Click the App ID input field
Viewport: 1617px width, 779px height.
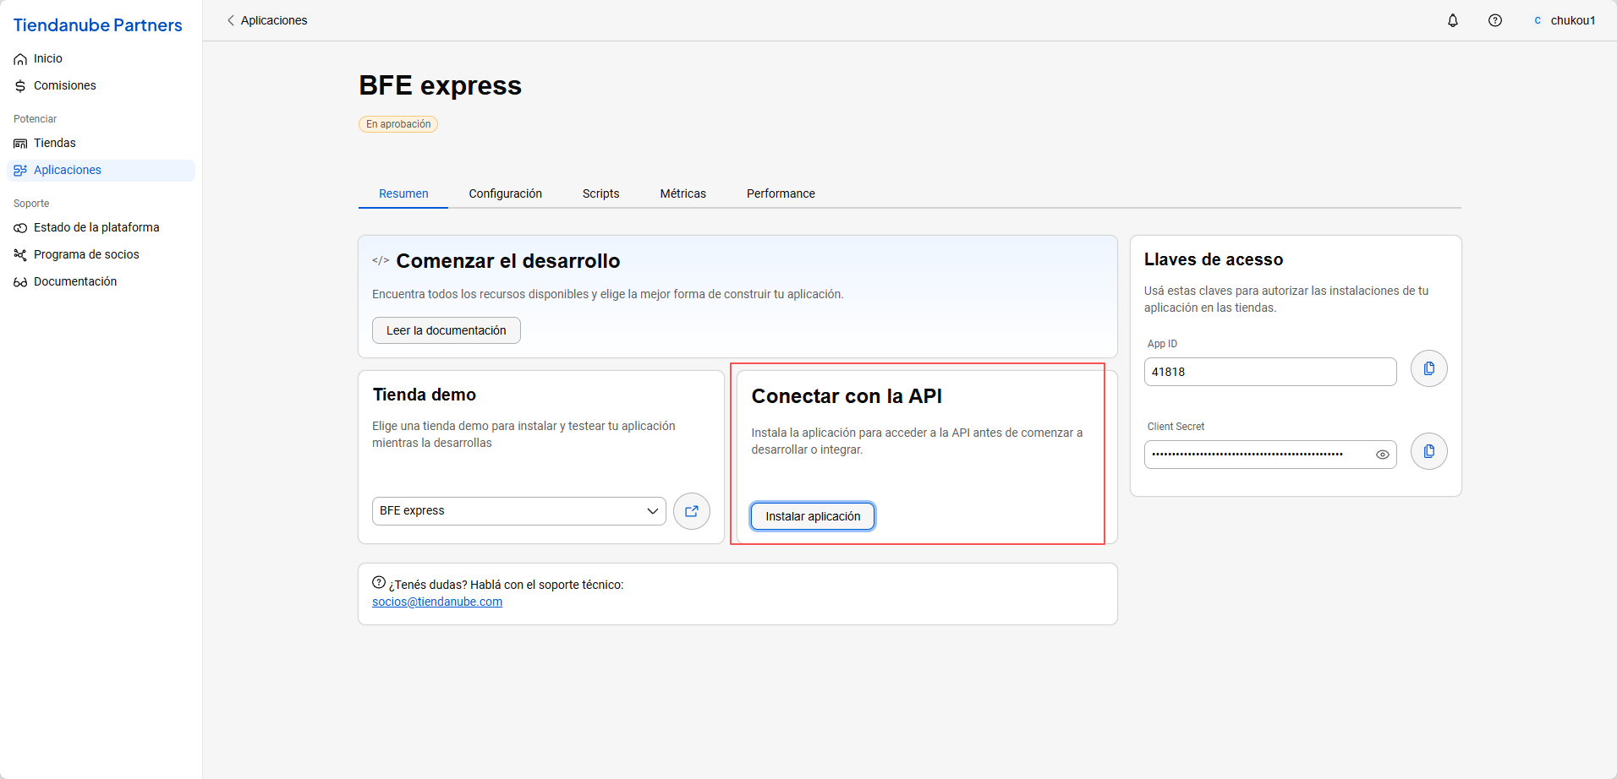pyautogui.click(x=1270, y=372)
